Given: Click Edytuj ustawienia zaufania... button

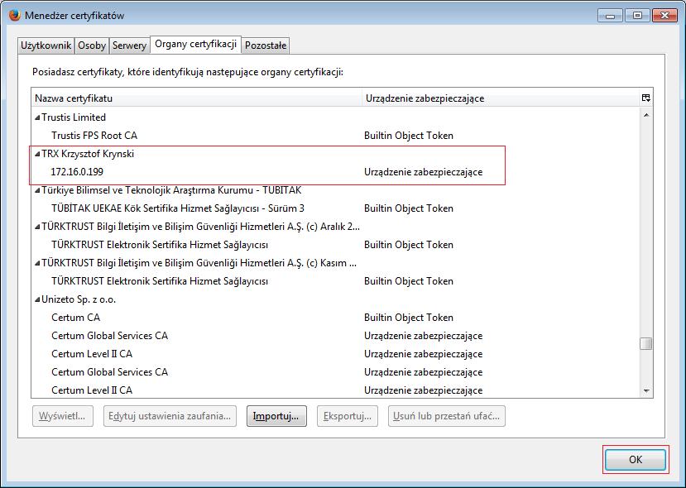Looking at the screenshot, I should pyautogui.click(x=170, y=416).
